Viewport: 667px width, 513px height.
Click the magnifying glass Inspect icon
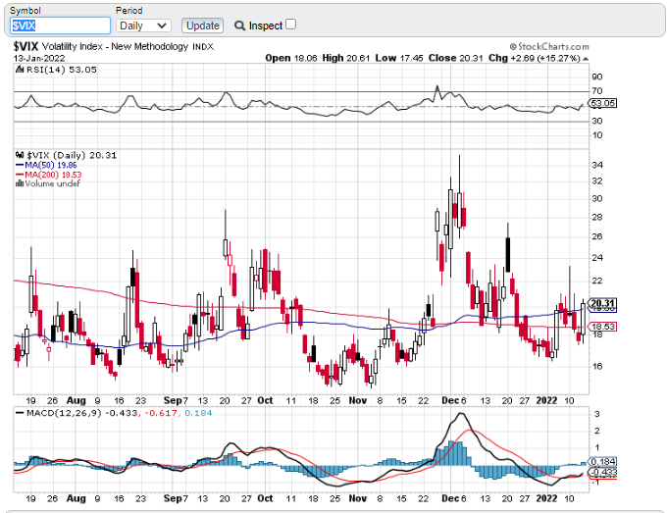pyautogui.click(x=240, y=26)
